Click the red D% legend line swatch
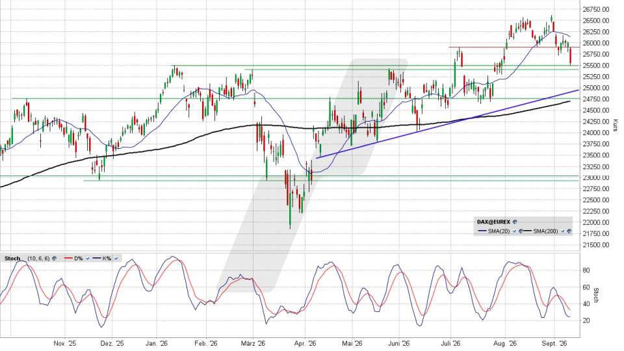The width and height of the screenshot is (624, 351). (68, 258)
